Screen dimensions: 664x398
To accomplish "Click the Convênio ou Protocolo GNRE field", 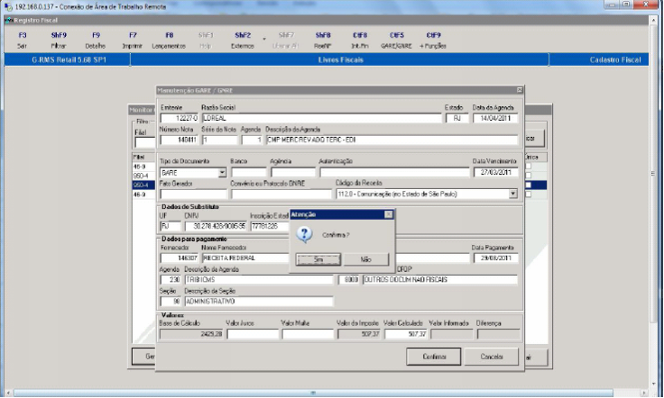I will click(x=281, y=194).
